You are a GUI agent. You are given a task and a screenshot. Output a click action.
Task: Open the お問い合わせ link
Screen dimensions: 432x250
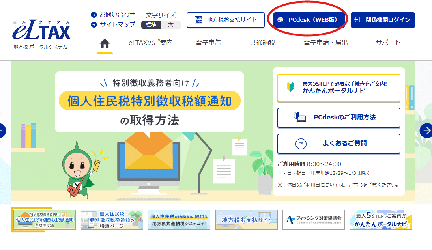click(117, 15)
